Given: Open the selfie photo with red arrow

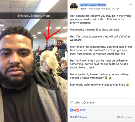Looking at the screenshot, I should coord(34,61).
